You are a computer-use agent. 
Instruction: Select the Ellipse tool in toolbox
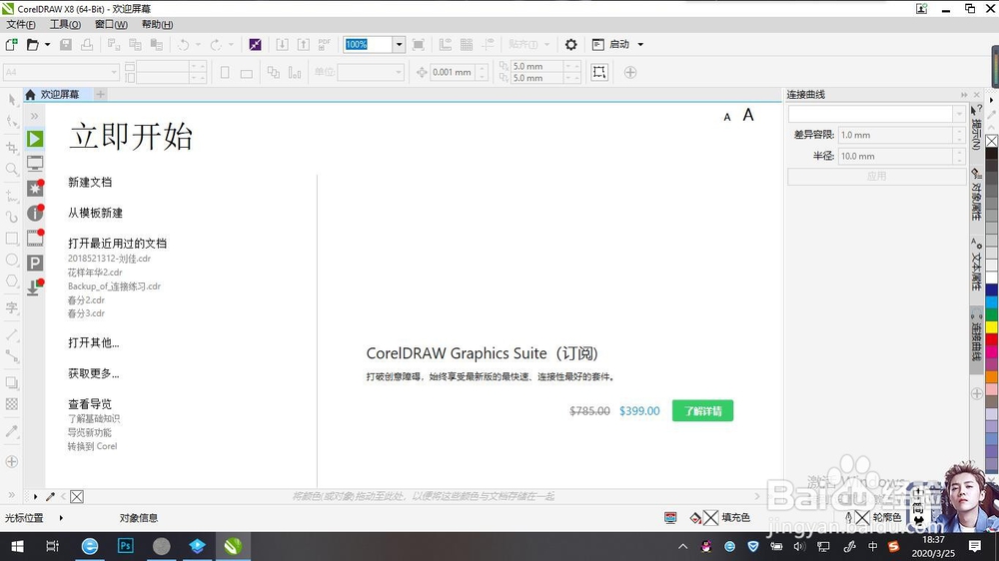(11, 260)
